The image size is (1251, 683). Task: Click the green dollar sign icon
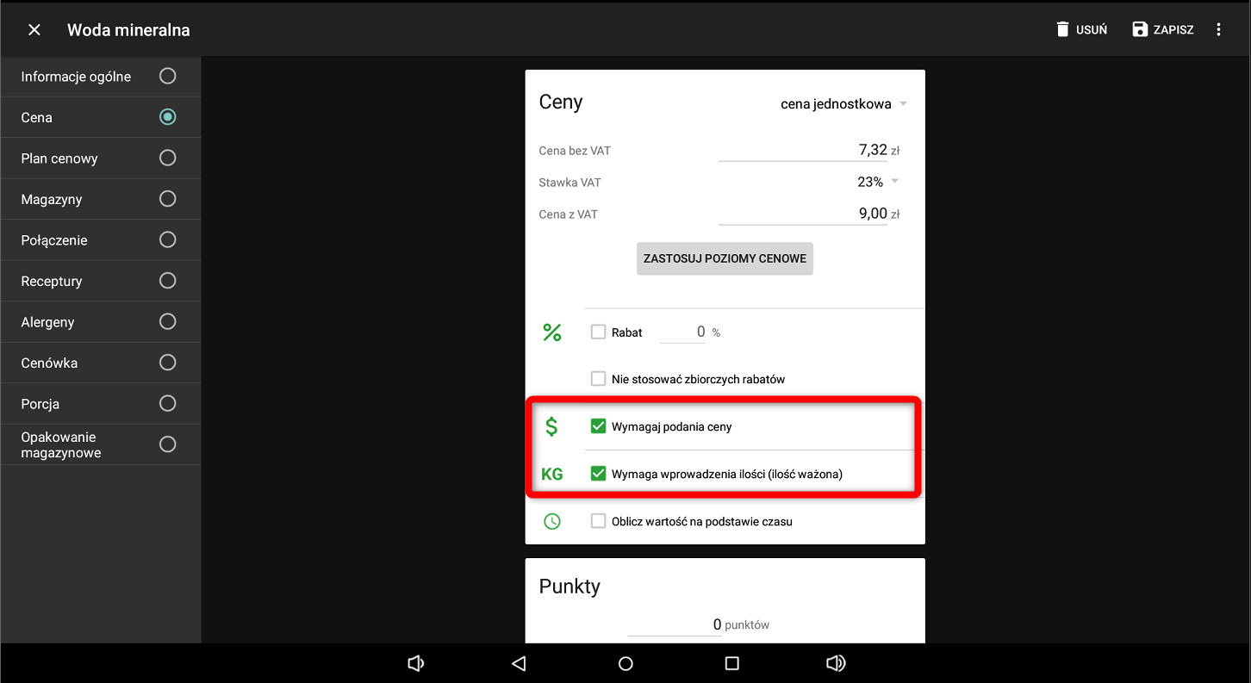point(552,426)
